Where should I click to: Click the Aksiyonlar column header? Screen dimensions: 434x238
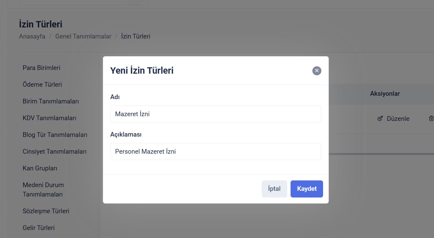(x=385, y=94)
